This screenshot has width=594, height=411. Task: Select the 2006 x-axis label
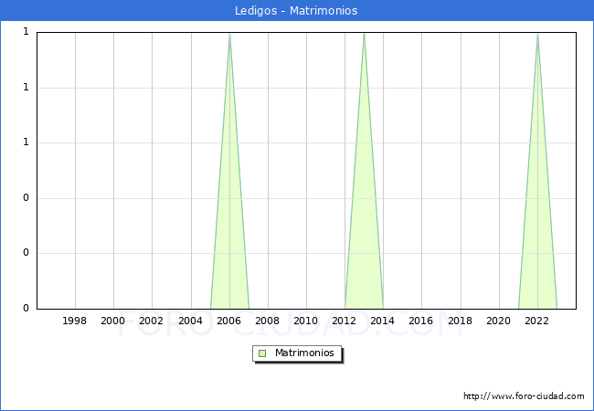pos(228,321)
